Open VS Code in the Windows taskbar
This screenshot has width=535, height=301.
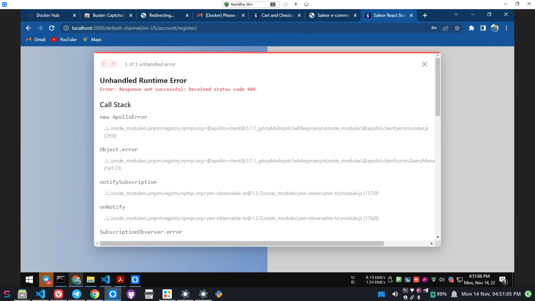(x=106, y=280)
